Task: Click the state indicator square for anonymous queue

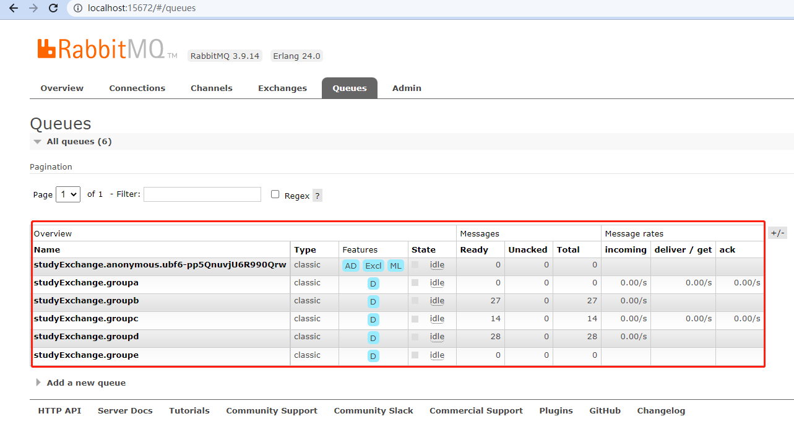Action: click(x=415, y=265)
